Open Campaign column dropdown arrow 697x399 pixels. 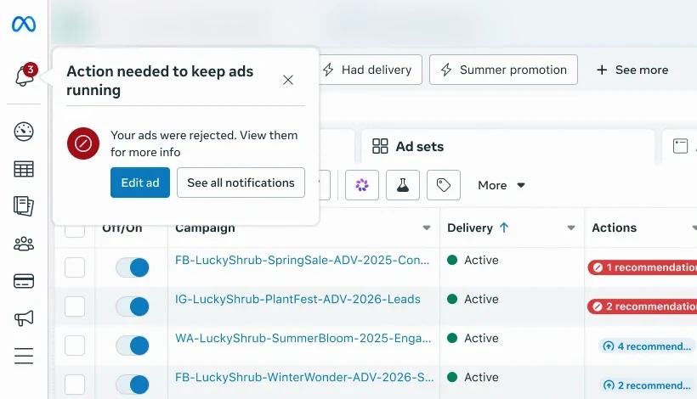tap(427, 228)
